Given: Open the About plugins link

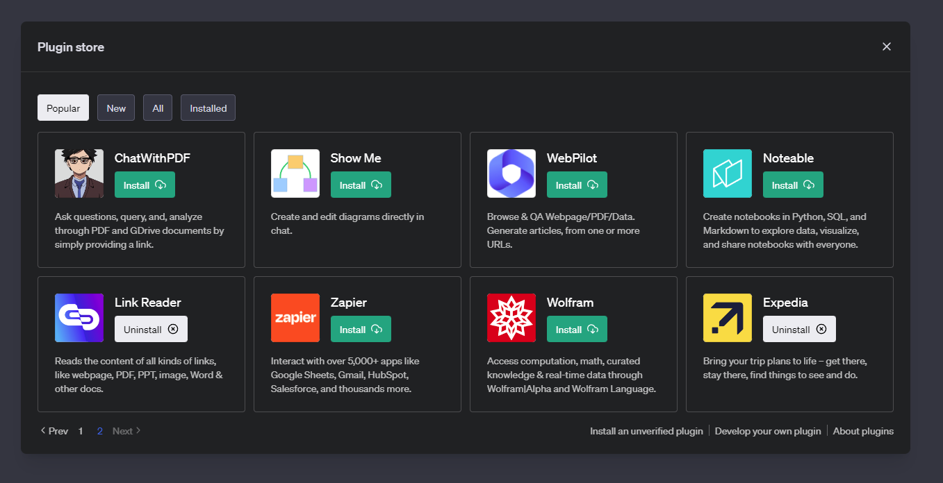Looking at the screenshot, I should click(863, 431).
